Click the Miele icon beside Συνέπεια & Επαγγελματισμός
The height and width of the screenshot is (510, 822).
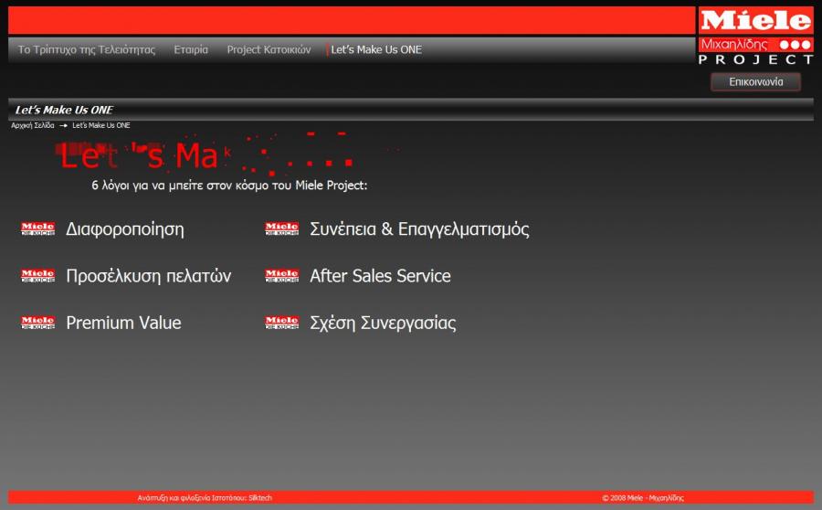click(x=281, y=229)
